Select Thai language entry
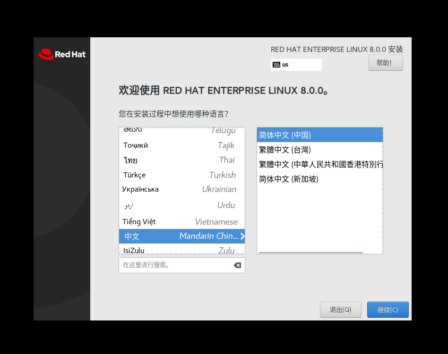This screenshot has height=354, width=448. pyautogui.click(x=181, y=160)
